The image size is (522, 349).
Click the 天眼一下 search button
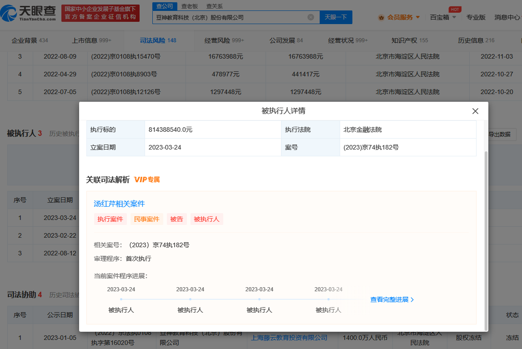coord(336,17)
